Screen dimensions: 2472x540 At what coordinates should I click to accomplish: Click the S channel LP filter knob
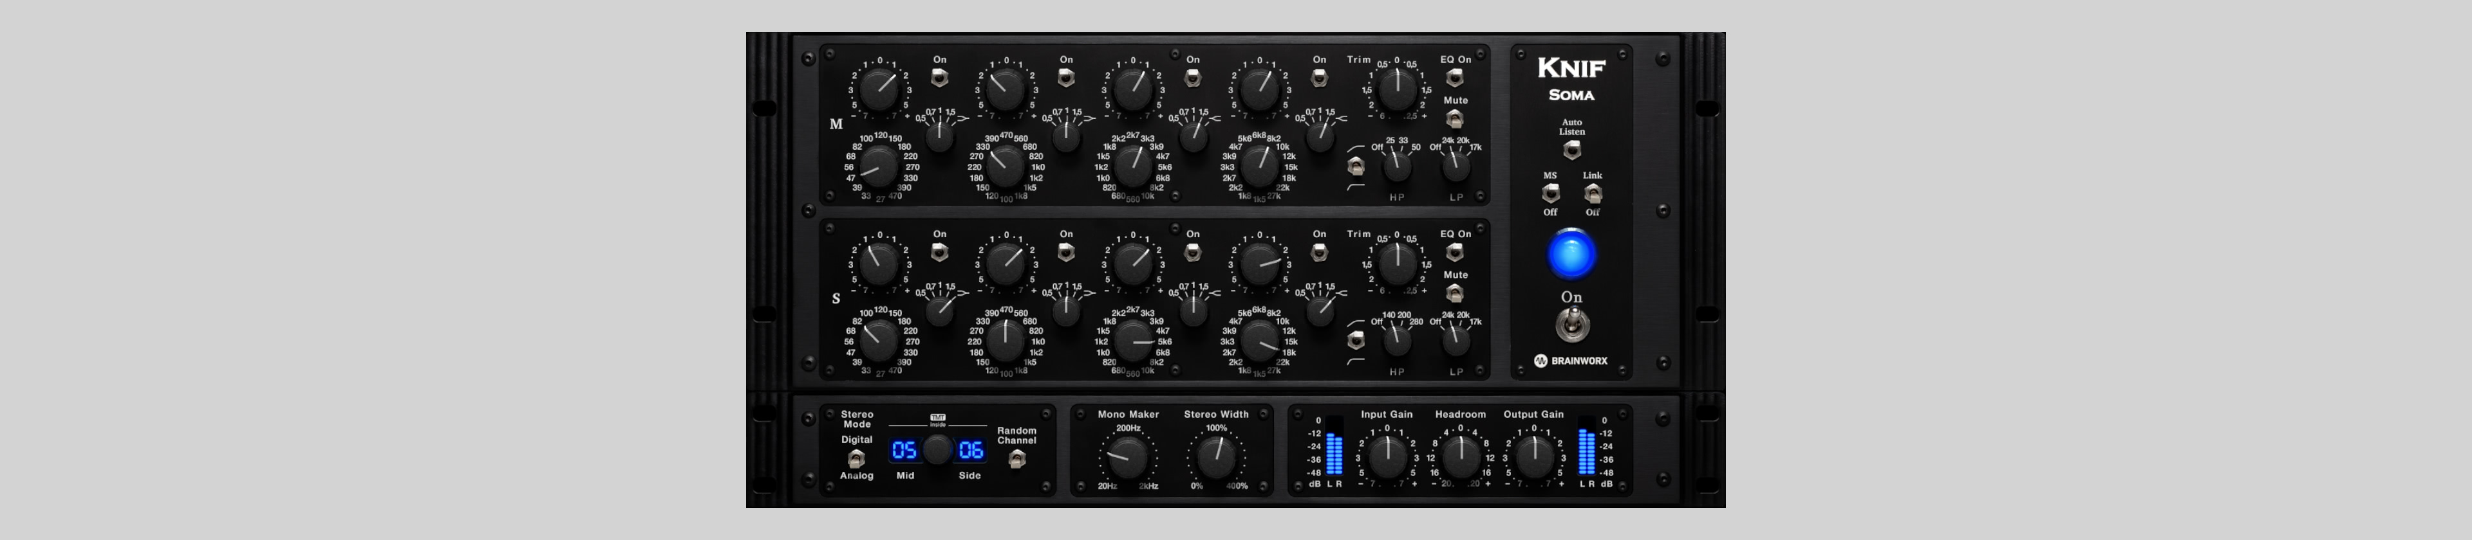click(x=1456, y=340)
